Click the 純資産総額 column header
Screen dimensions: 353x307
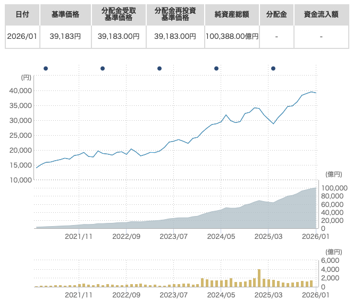(x=233, y=14)
